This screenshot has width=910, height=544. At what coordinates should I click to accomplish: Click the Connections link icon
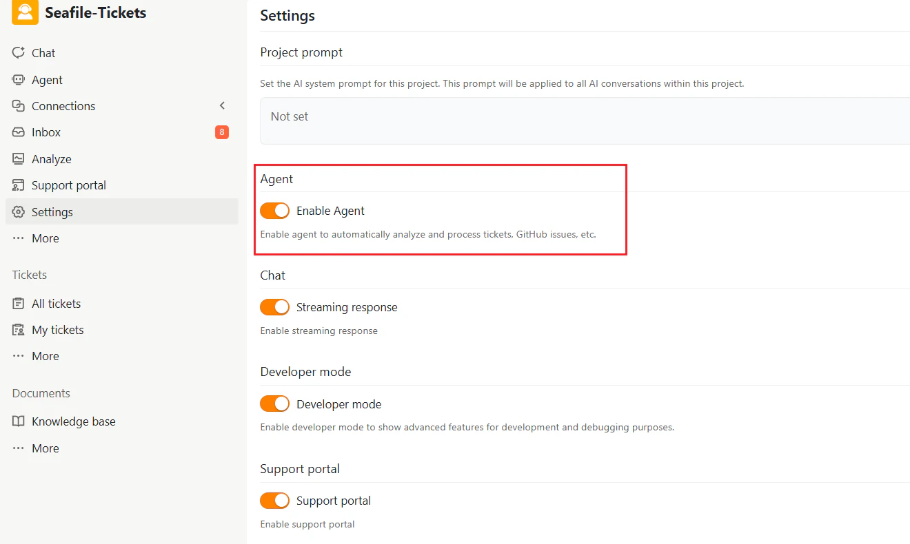19,106
